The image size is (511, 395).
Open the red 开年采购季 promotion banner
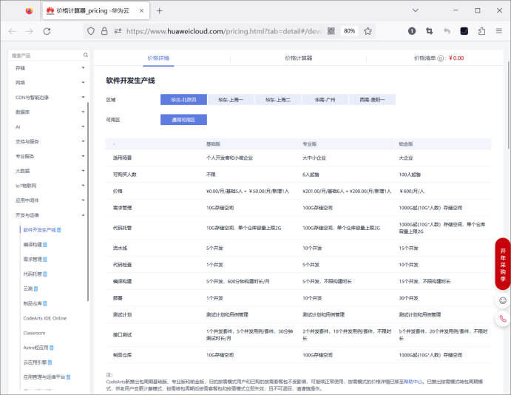503,264
